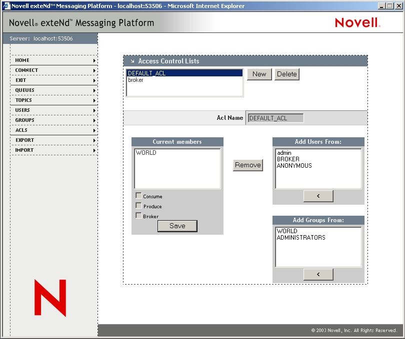Select ANONYMOUS in Add Users list

tap(318, 166)
